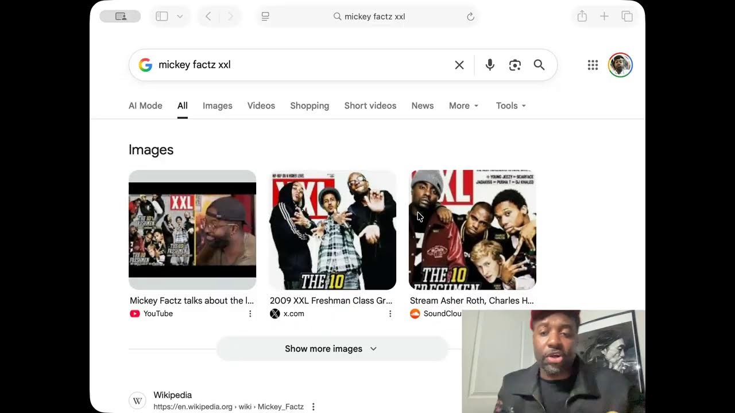
Task: Switch to the Images tab
Action: click(218, 106)
